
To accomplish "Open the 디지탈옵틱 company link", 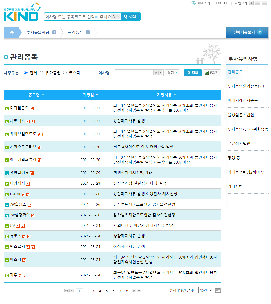I will pos(19,108).
